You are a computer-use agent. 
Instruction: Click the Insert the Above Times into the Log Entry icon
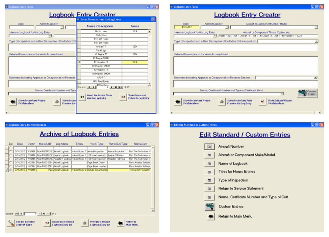coord(82,97)
